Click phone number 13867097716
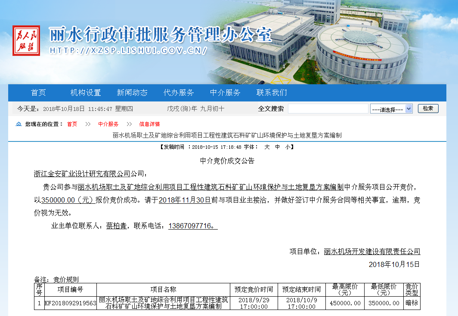The image size is (458, 316). 189,226
